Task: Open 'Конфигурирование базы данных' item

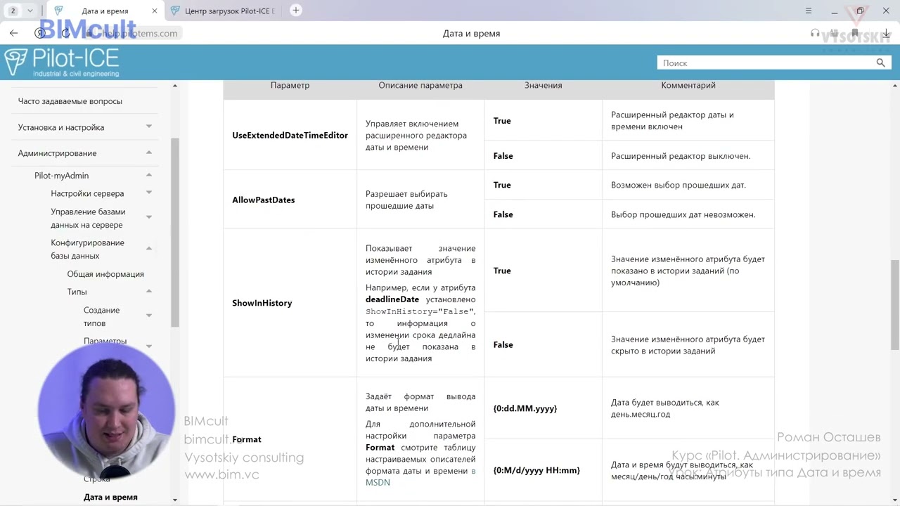Action: [x=87, y=249]
